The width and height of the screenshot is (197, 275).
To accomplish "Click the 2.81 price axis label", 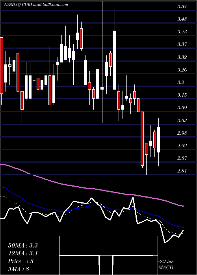I will (x=182, y=170).
